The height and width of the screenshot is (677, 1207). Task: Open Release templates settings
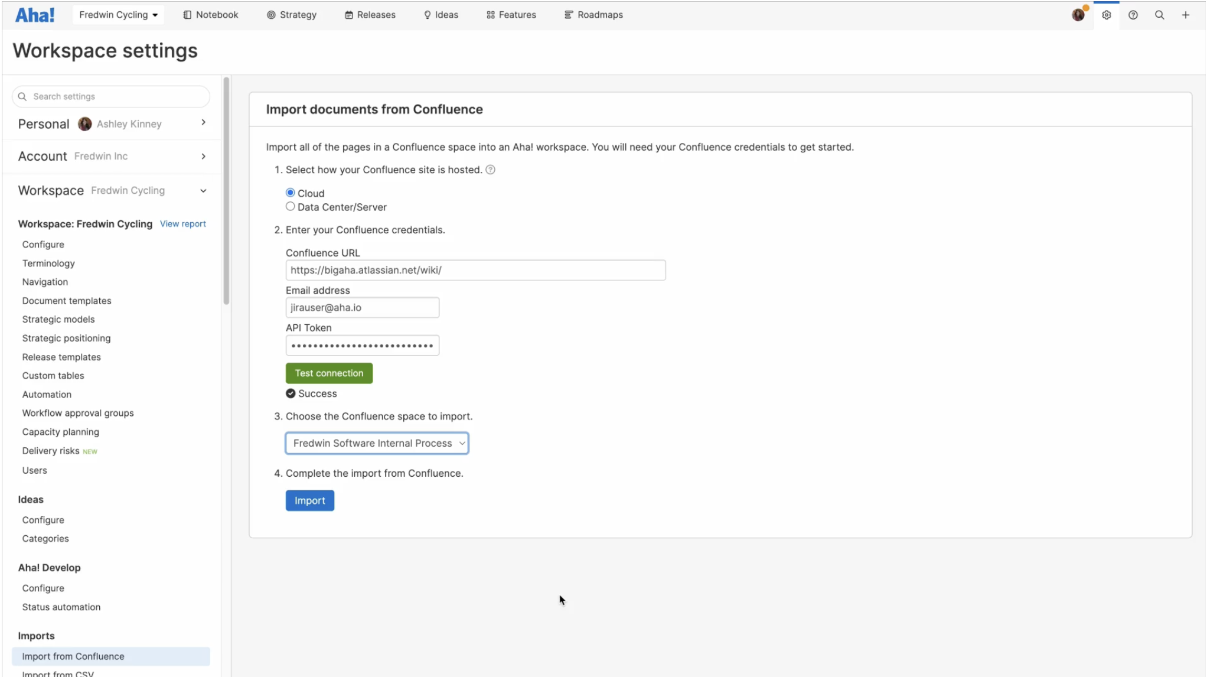click(x=61, y=357)
